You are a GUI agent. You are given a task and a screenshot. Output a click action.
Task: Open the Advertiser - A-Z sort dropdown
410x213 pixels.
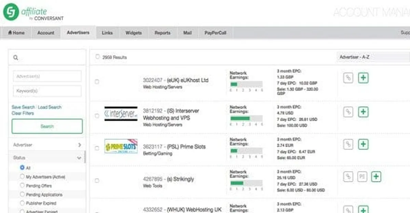pyautogui.click(x=373, y=57)
